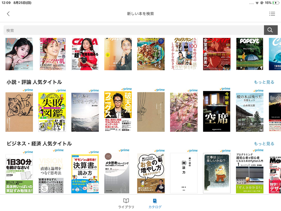The width and height of the screenshot is (281, 211).
Task: Tap the prime badge above 失敗図鑑
Action: [x=61, y=90]
